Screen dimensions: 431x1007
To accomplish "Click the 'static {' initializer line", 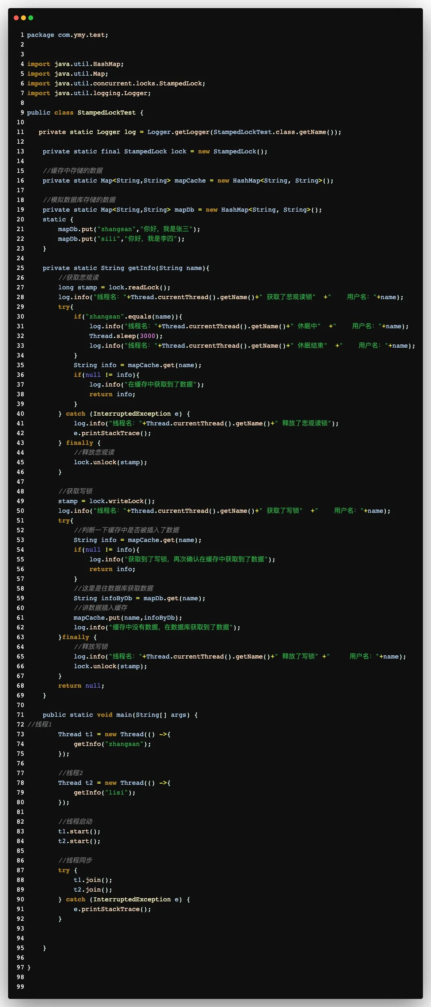I will pyautogui.click(x=58, y=219).
